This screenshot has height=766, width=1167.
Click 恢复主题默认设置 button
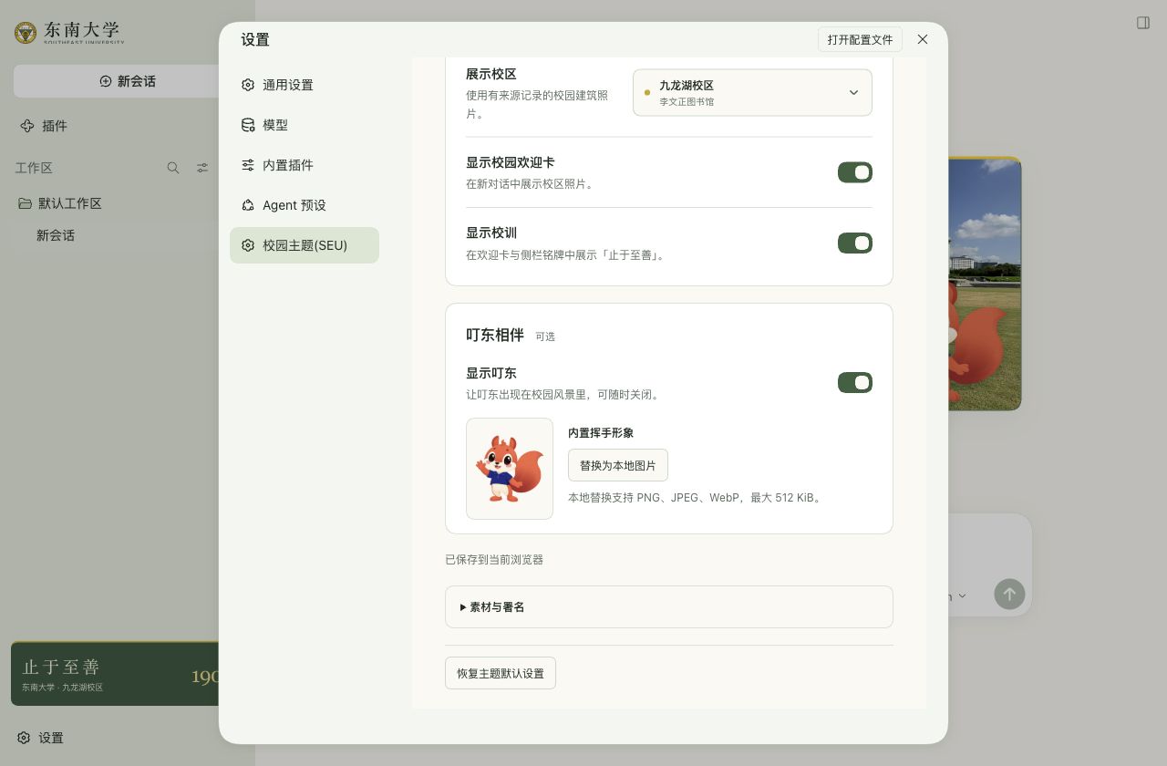pyautogui.click(x=501, y=673)
